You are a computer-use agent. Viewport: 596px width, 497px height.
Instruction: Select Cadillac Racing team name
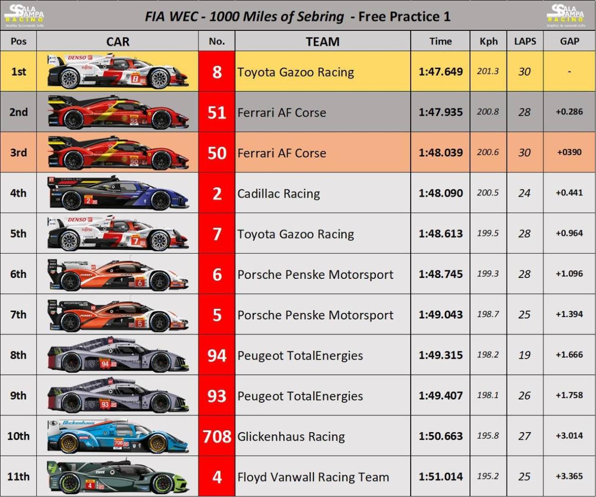click(279, 194)
